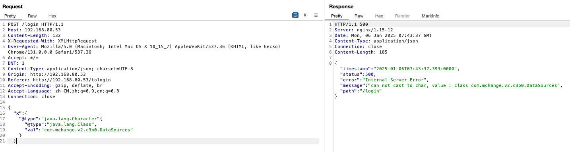
Task: Click the request "Connection: close" header
Action: coord(31,96)
